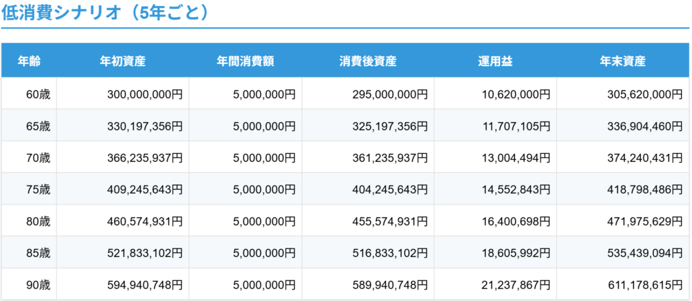The width and height of the screenshot is (692, 301).
Task: Click the 471,975,629円 year-end cell
Action: tap(622, 221)
